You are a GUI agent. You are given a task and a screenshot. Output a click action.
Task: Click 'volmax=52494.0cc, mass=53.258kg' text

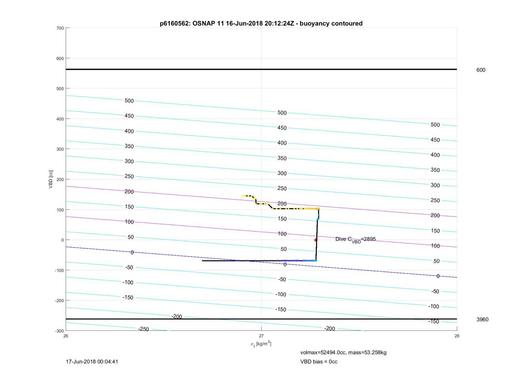343,352
